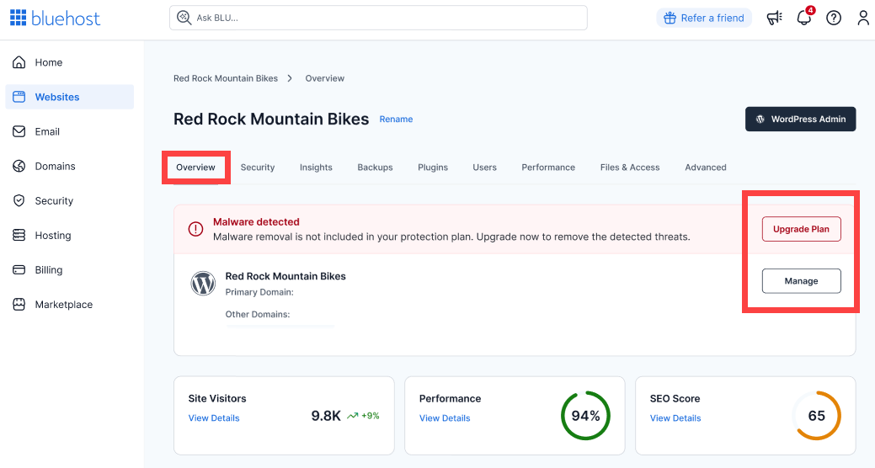The image size is (875, 468).
Task: Click the Refer a friend button
Action: coord(704,18)
